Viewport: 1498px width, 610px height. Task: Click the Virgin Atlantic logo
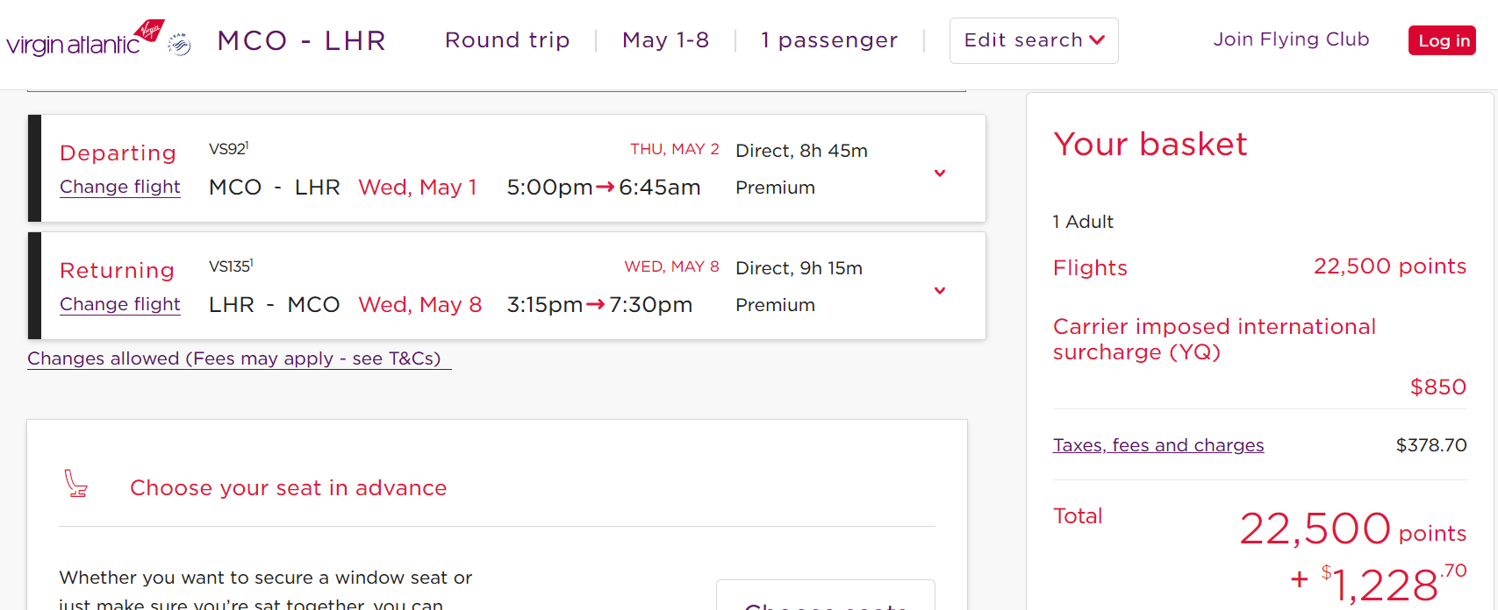coord(85,39)
